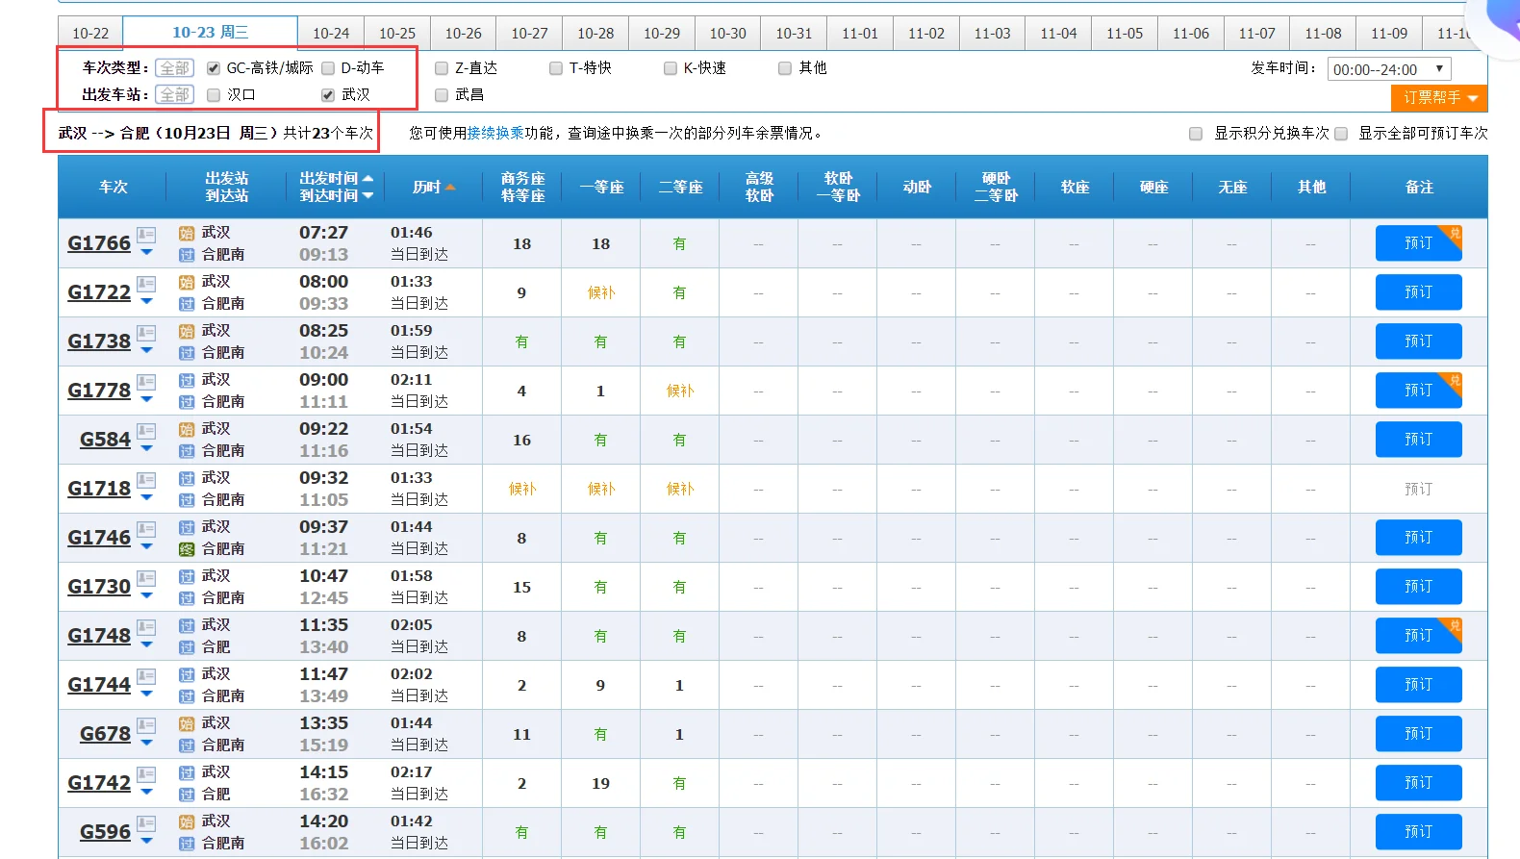Click the down arrow next to 到达时间
The width and height of the screenshot is (1520, 859).
[x=367, y=196]
